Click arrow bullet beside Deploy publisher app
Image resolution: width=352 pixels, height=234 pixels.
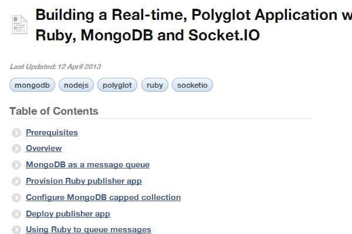point(16,215)
